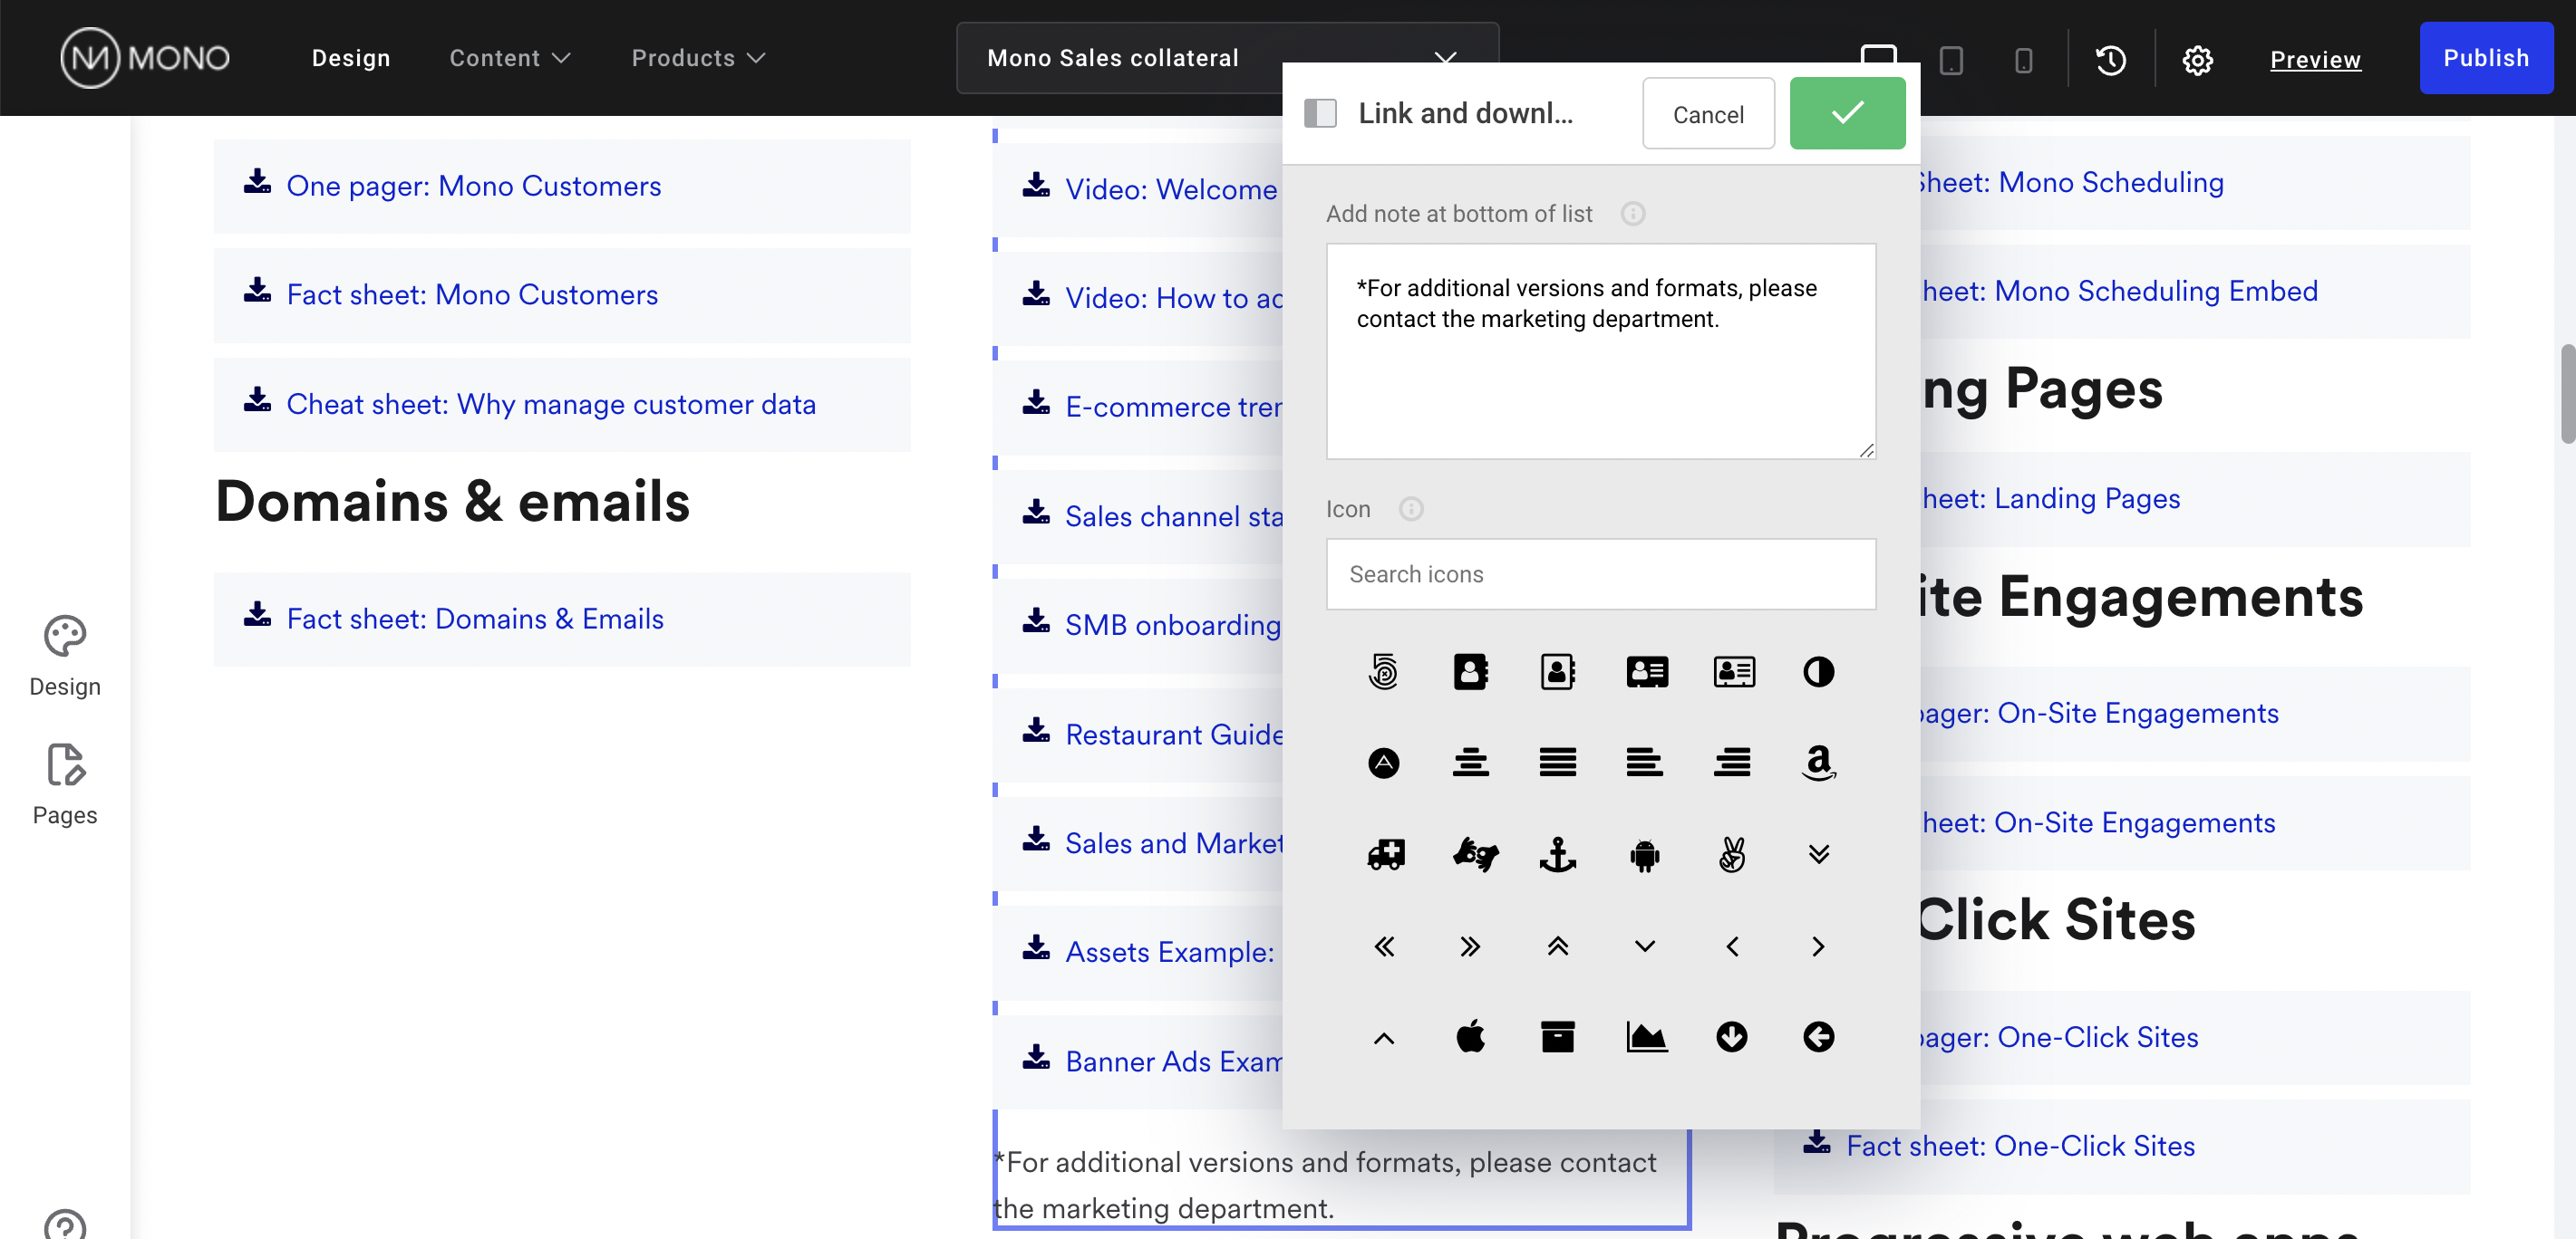Select the archive box icon

(1557, 1037)
